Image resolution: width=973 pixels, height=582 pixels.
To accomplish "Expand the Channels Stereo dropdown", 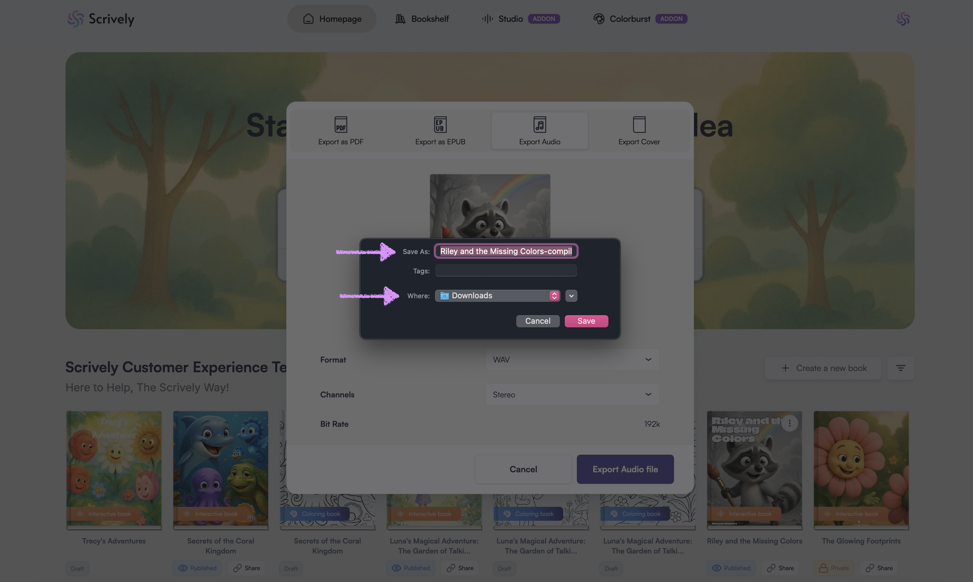I will tap(572, 395).
